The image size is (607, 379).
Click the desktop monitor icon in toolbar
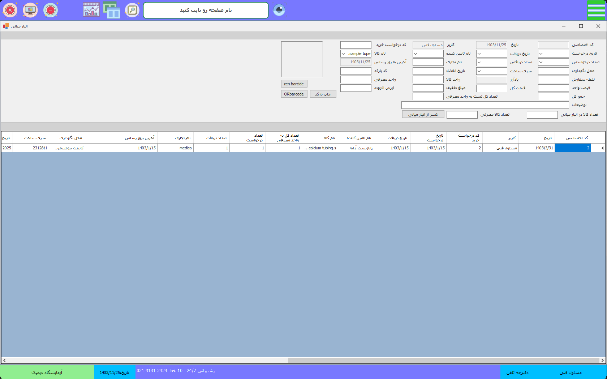pos(30,10)
